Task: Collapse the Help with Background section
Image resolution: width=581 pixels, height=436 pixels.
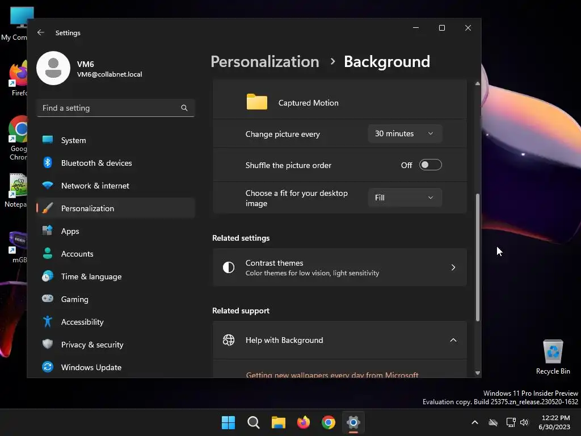Action: tap(453, 340)
